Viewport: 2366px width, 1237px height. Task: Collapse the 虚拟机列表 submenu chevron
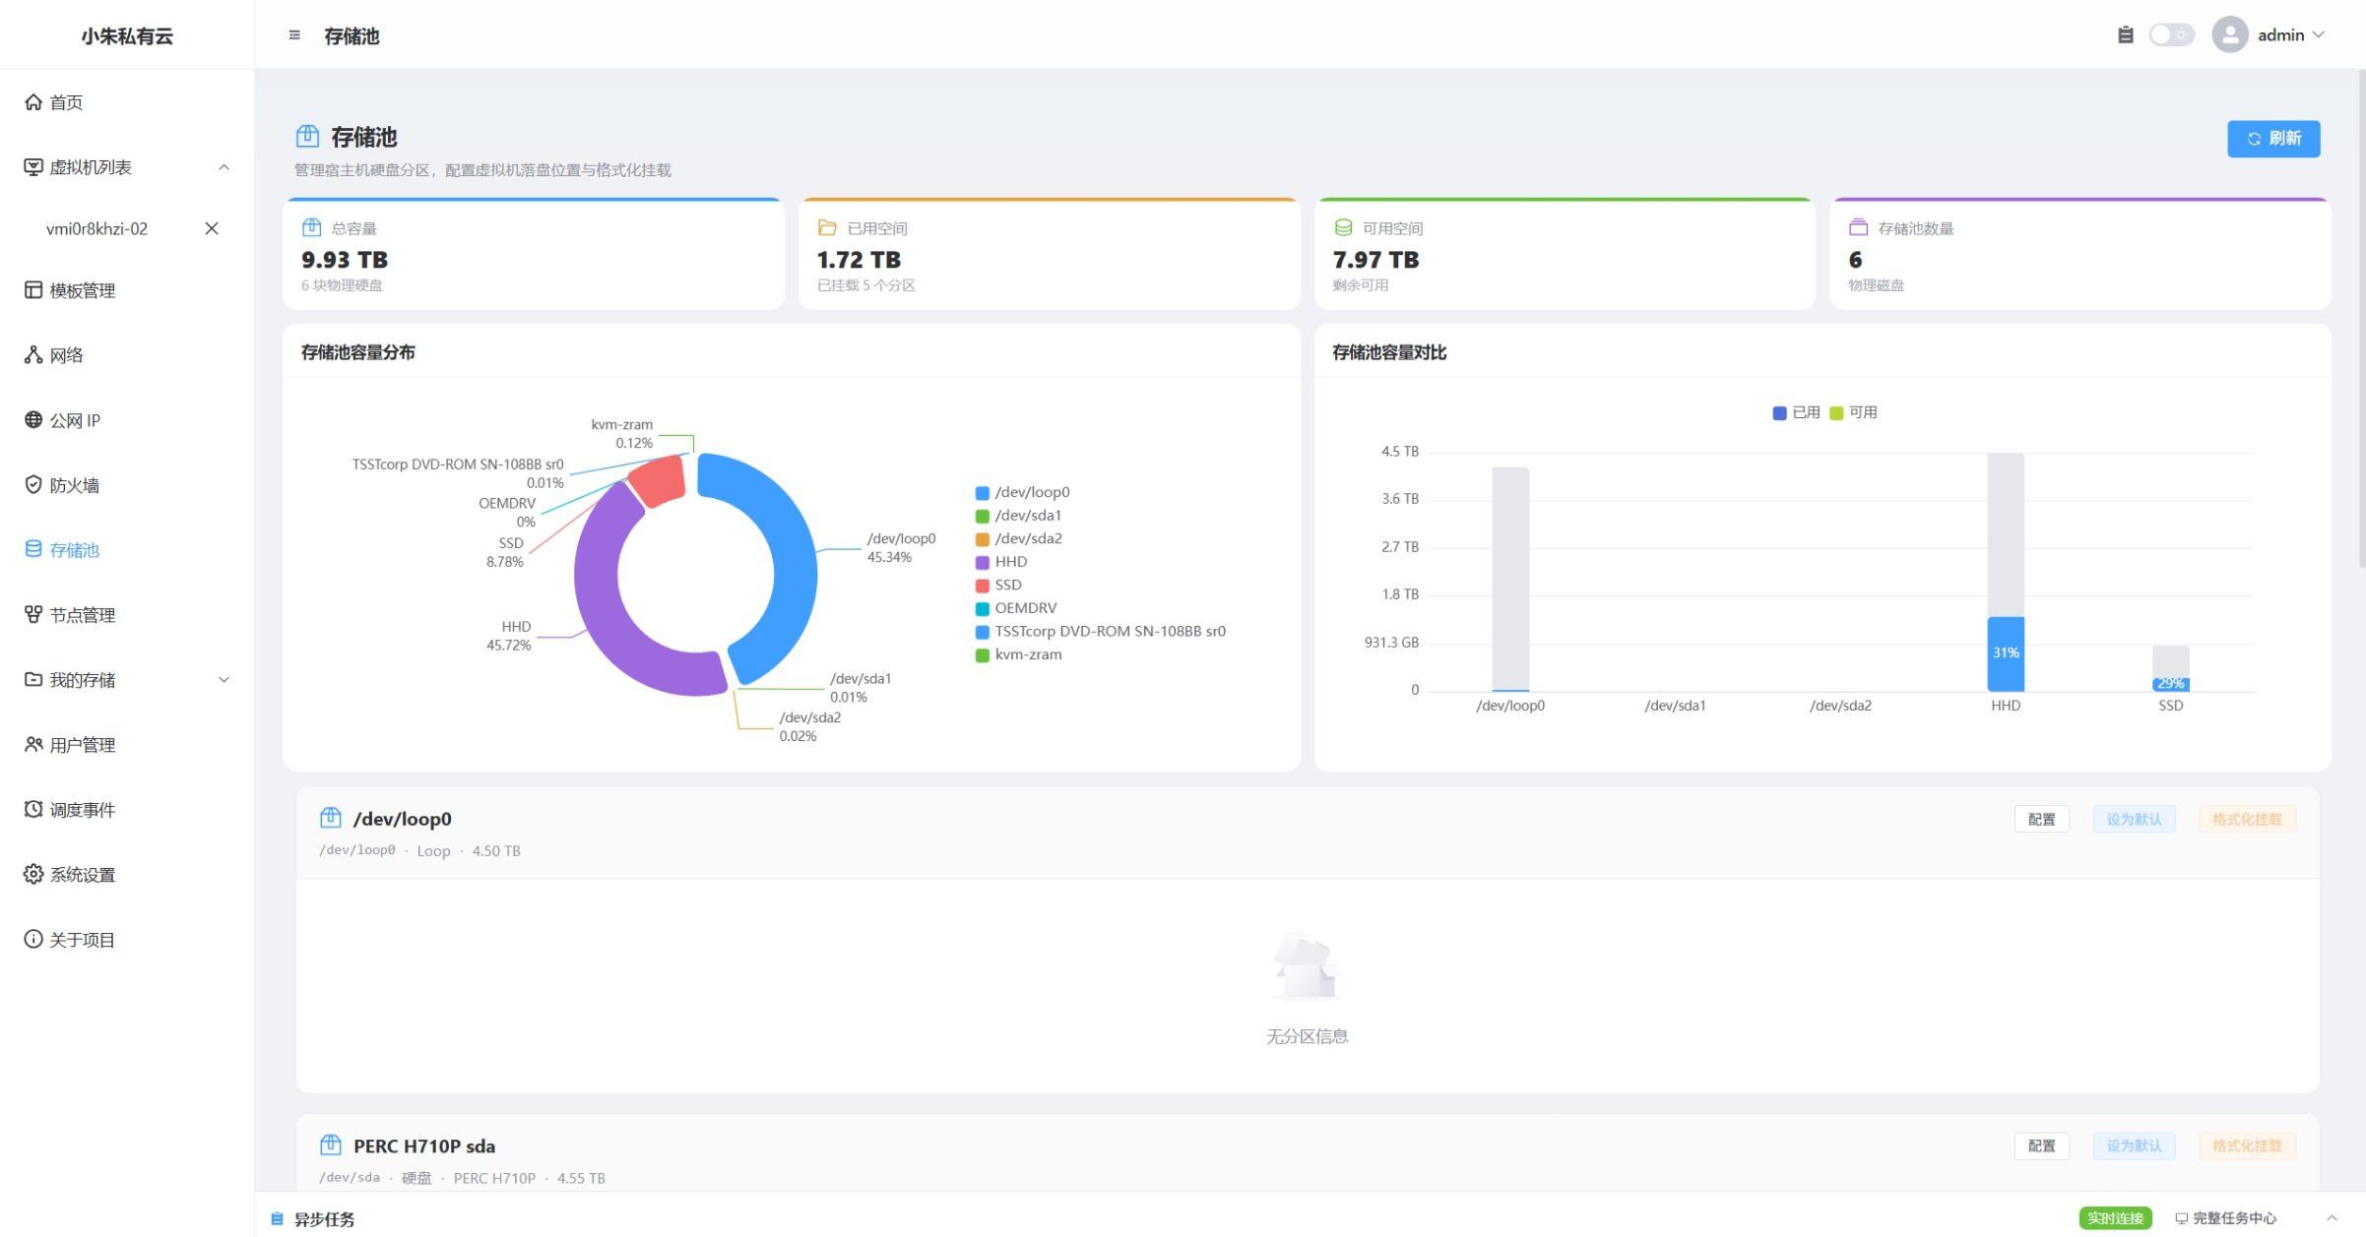pyautogui.click(x=224, y=167)
